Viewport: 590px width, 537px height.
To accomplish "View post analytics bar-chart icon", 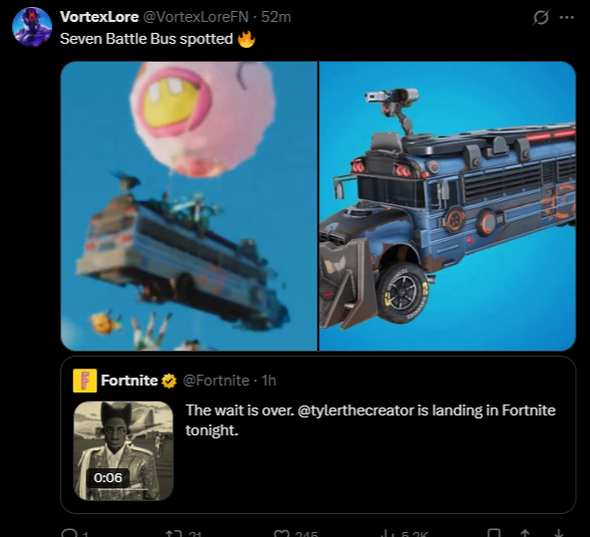I will click(x=387, y=534).
